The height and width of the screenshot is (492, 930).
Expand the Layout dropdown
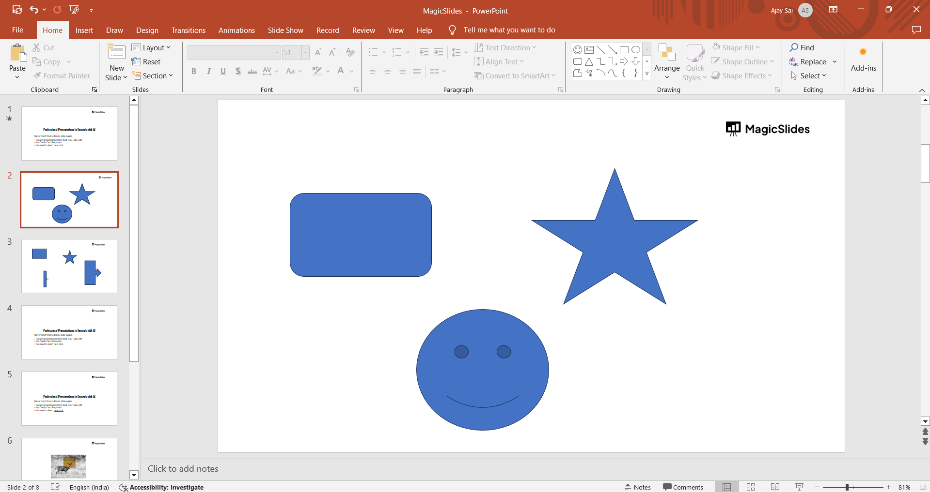point(151,47)
